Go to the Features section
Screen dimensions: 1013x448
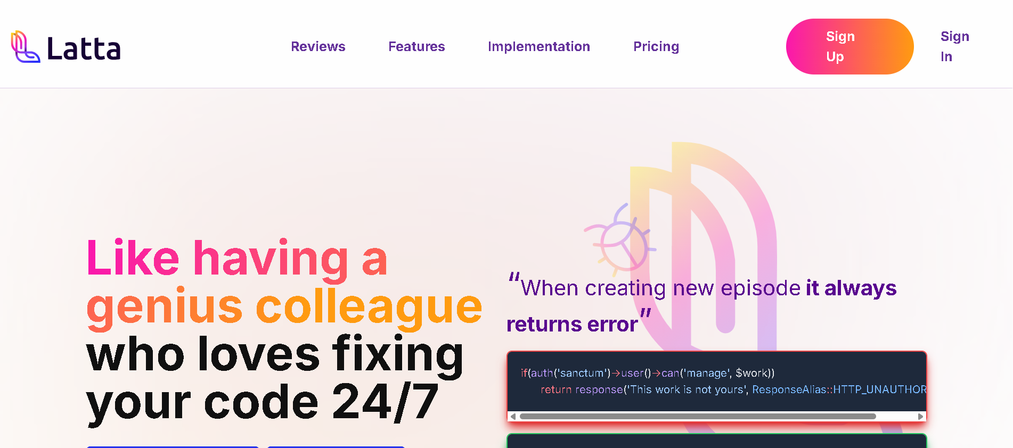pyautogui.click(x=416, y=46)
